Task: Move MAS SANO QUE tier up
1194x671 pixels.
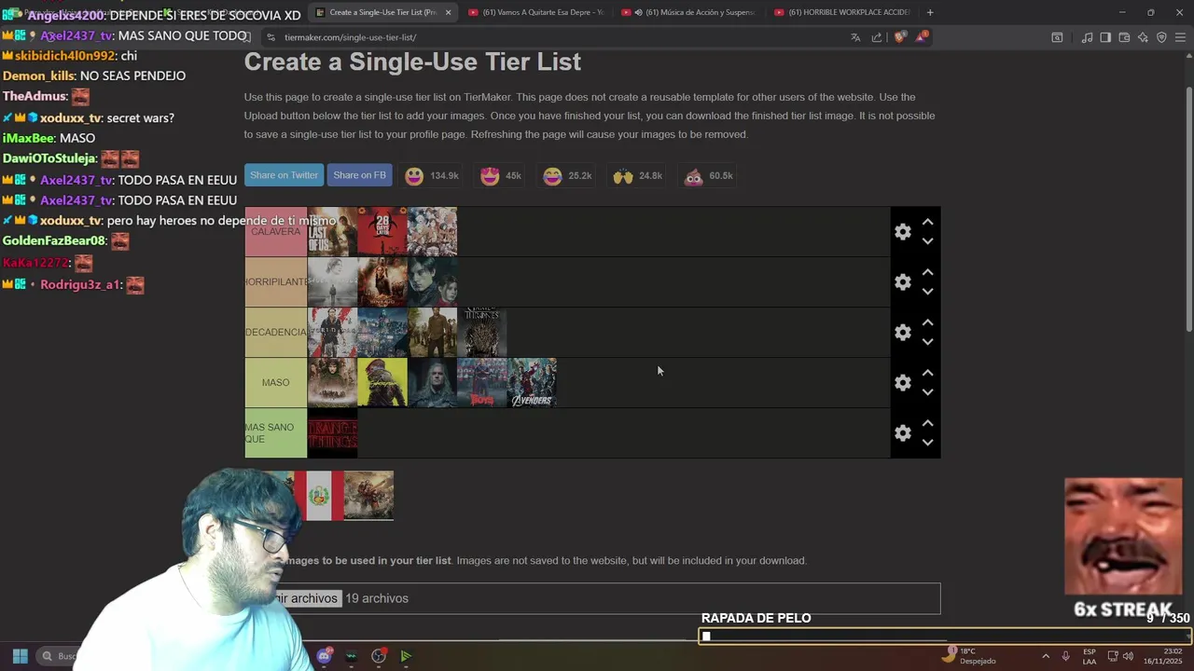Action: click(927, 424)
